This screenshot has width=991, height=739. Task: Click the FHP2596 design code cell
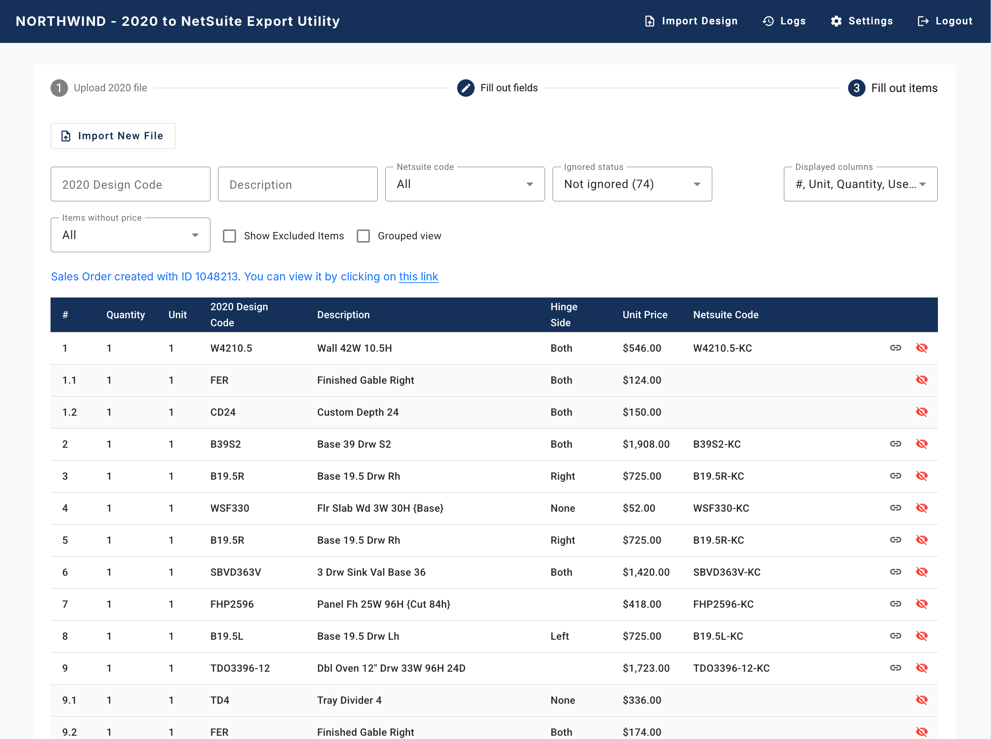[x=232, y=604]
